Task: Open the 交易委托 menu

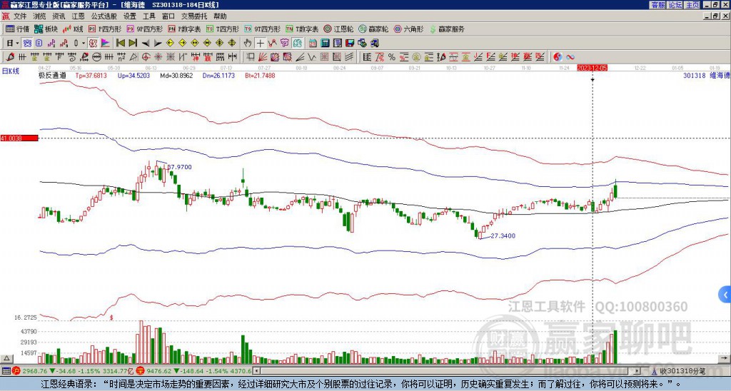Action: tap(194, 16)
